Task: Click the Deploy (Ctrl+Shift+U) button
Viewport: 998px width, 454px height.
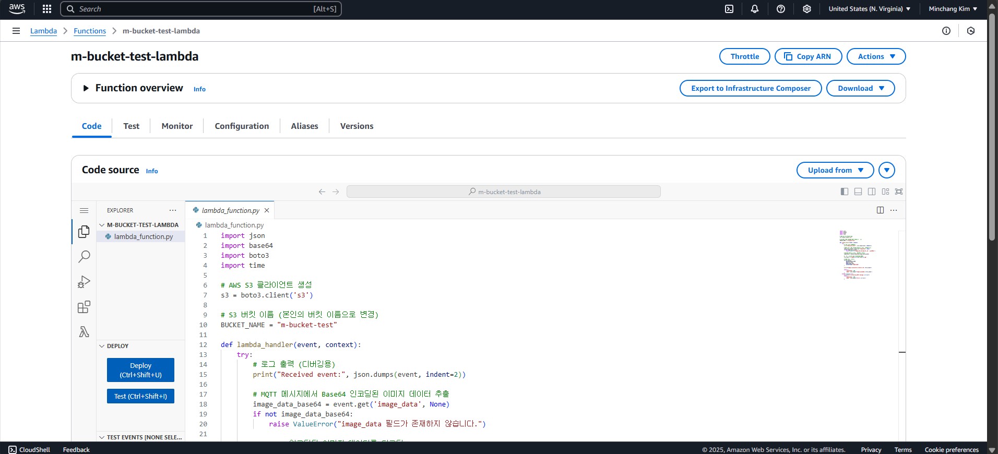Action: 140,370
